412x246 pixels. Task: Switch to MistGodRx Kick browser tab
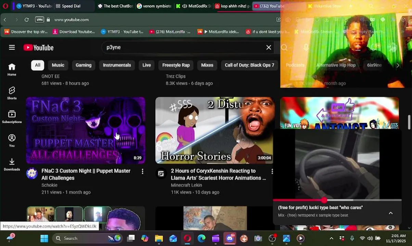point(193,6)
